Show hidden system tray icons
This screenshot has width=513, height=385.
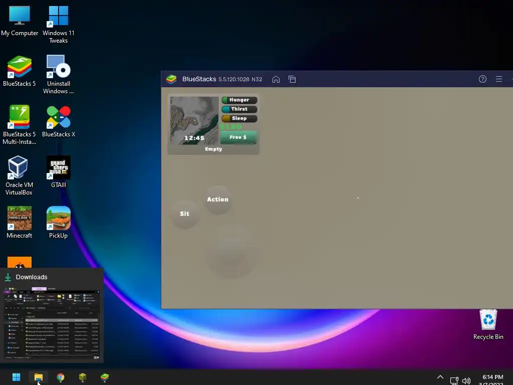(440, 377)
